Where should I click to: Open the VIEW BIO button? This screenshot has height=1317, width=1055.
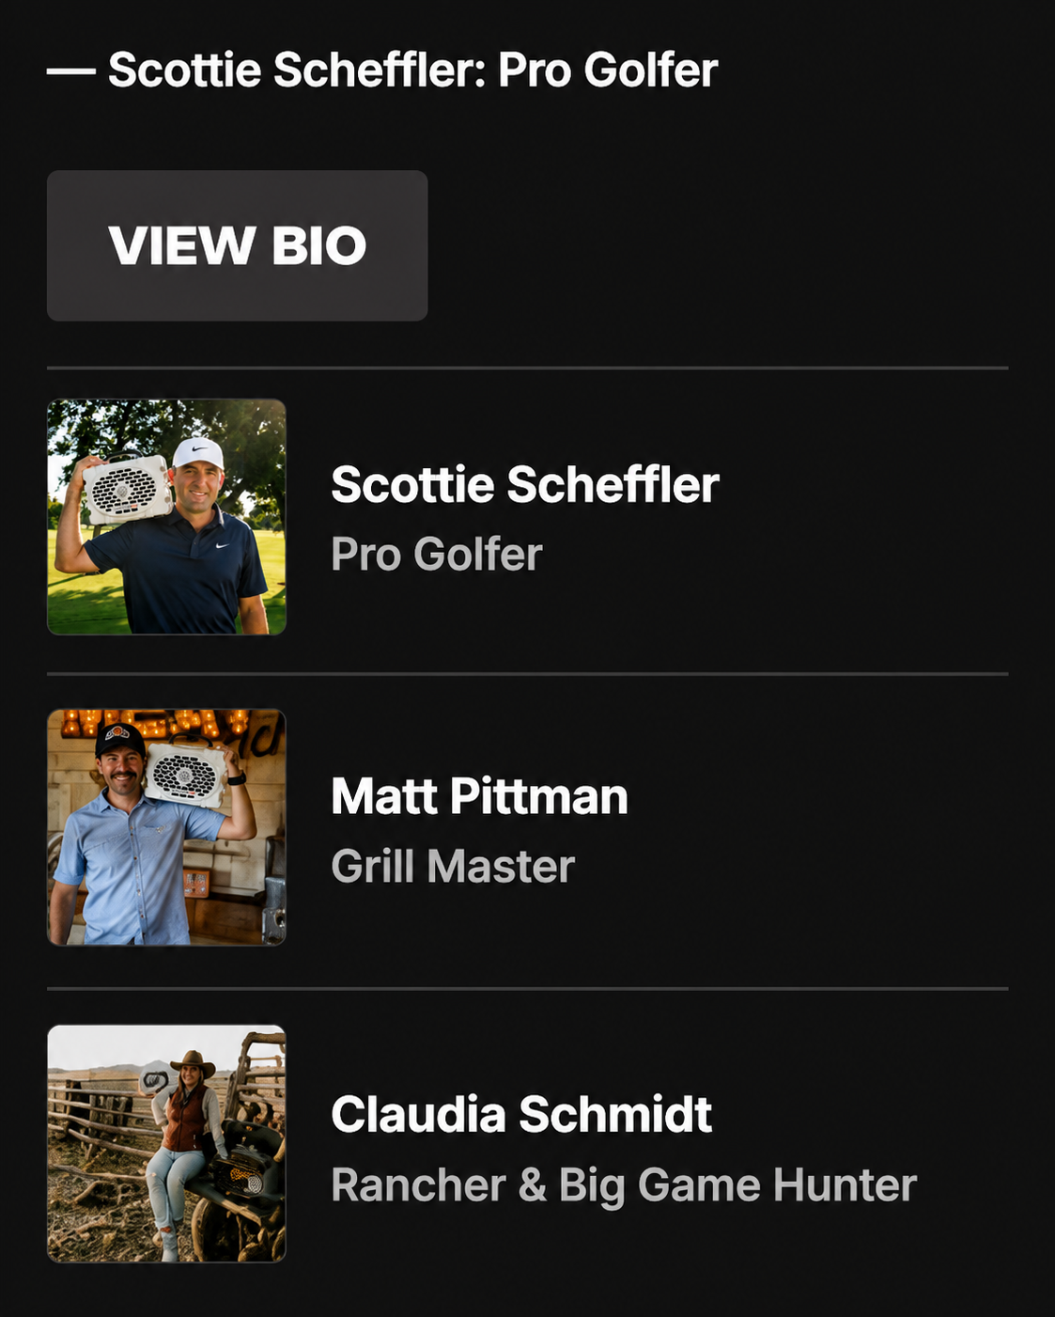click(238, 245)
